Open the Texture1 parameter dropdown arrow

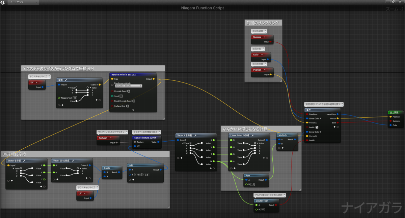coord(110,138)
